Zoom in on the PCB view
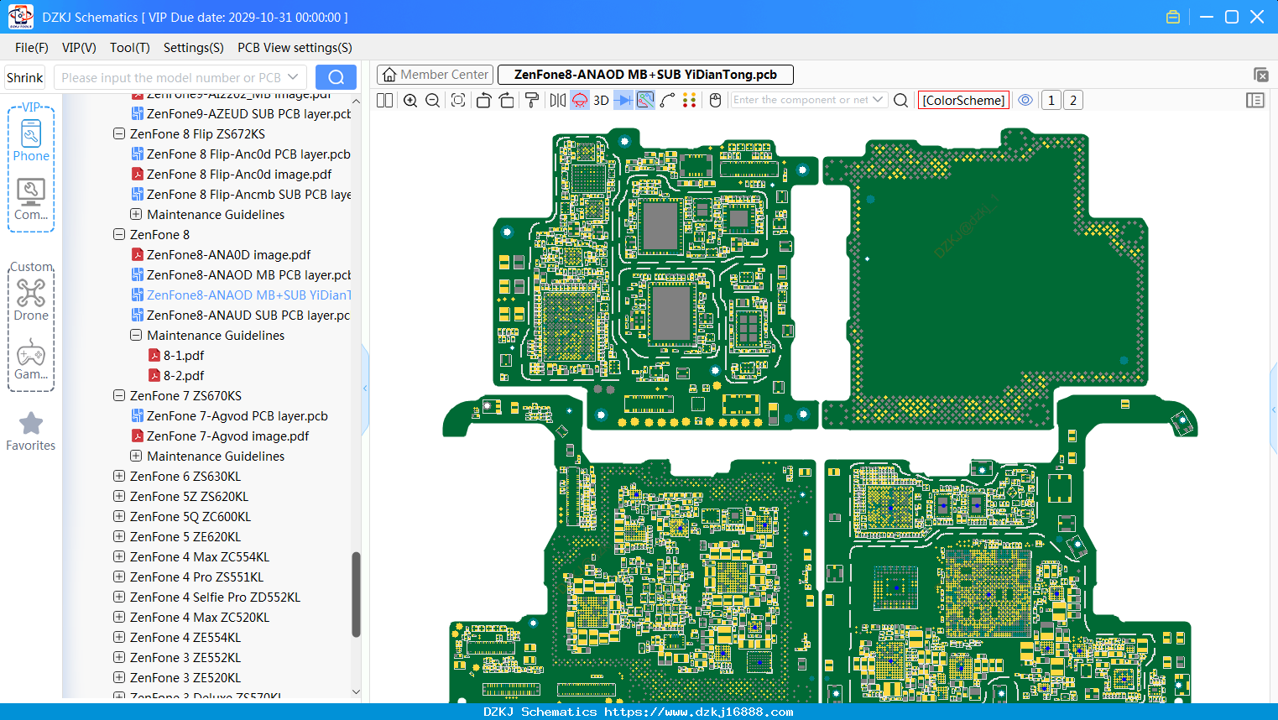This screenshot has height=720, width=1278. coord(410,101)
